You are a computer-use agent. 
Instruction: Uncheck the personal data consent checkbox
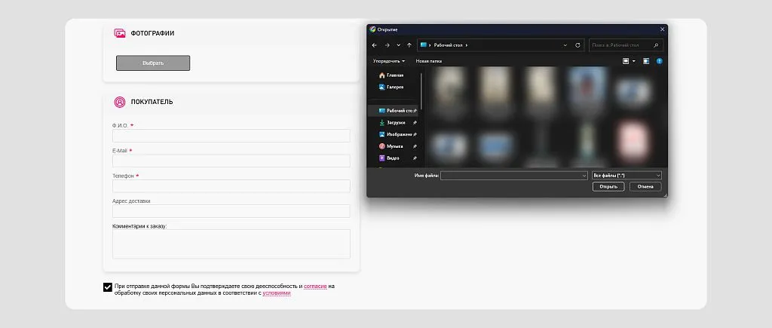click(108, 287)
